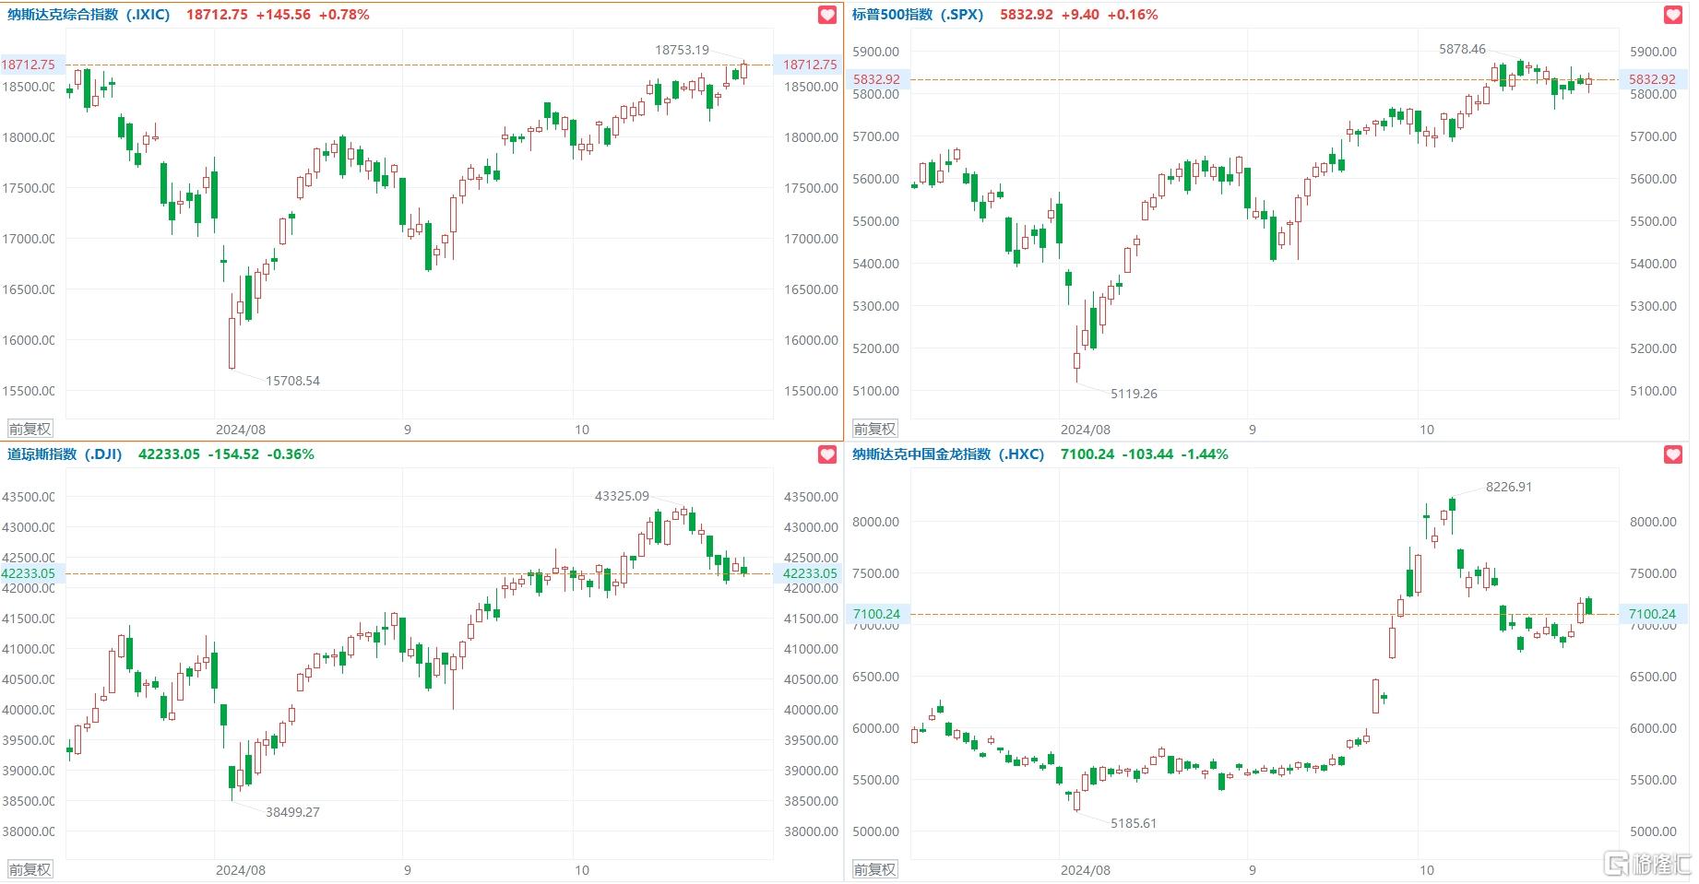The width and height of the screenshot is (1699, 884).
Task: Click the 7100.24 price tag on Golden Dragon left axis
Action: coord(877,614)
